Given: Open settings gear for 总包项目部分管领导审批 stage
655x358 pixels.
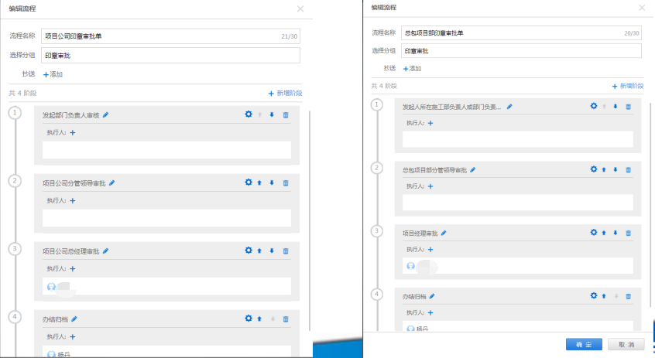Looking at the screenshot, I should click(594, 169).
